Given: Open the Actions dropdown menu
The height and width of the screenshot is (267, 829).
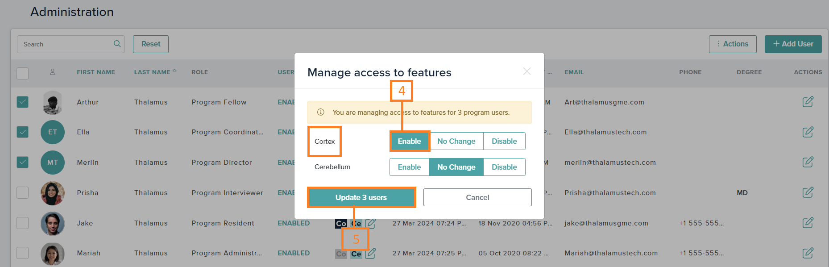Looking at the screenshot, I should (733, 44).
